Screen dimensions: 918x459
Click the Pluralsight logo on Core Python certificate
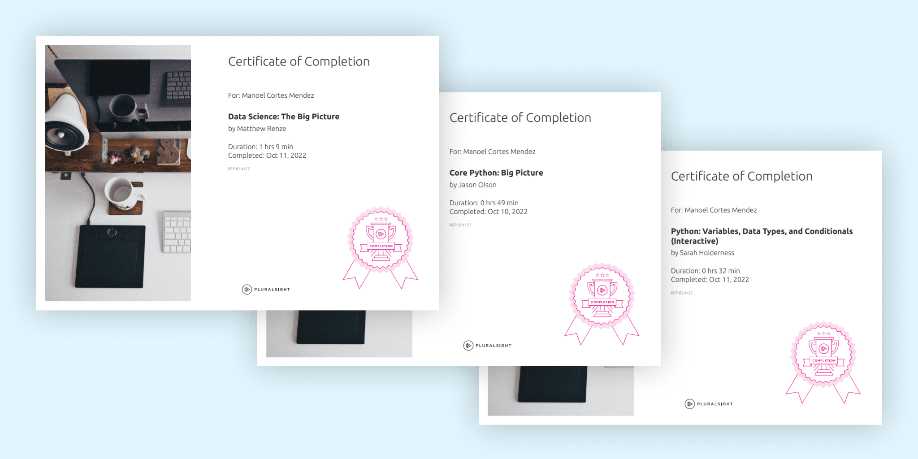pyautogui.click(x=487, y=346)
